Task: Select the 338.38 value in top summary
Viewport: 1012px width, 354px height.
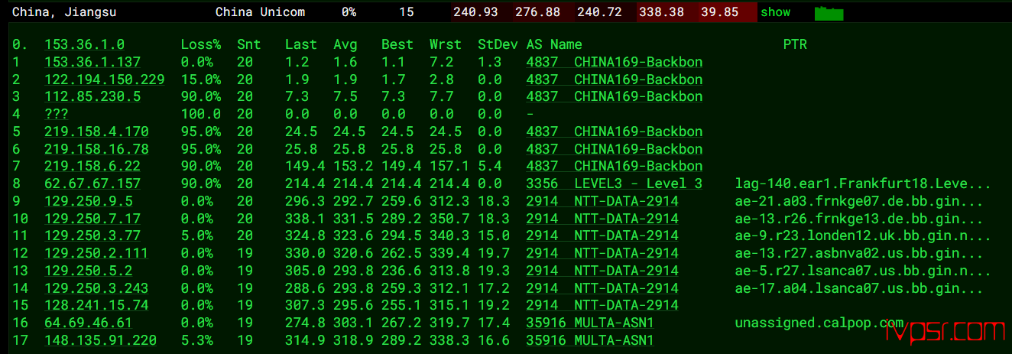Action: (661, 12)
